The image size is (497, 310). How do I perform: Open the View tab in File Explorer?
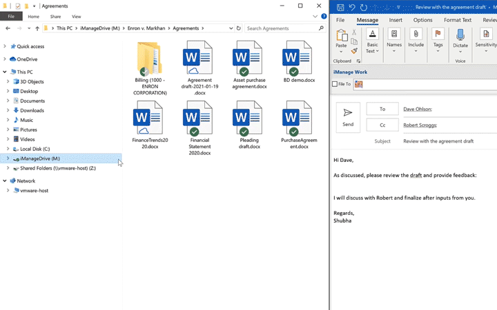click(76, 17)
